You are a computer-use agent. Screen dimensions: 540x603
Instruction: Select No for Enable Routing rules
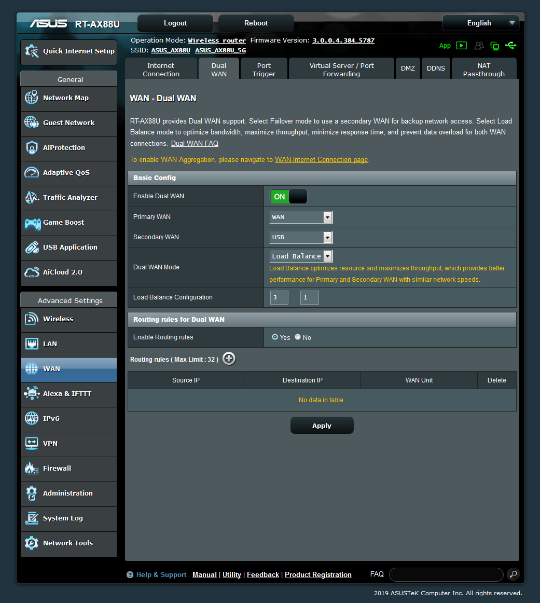tap(298, 337)
